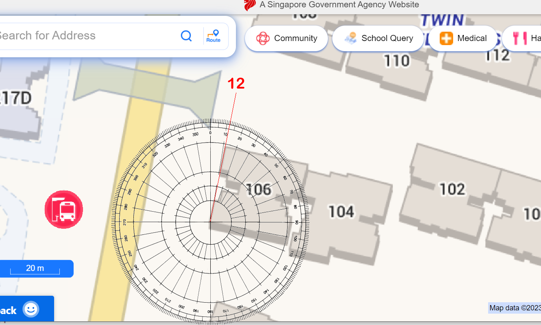Open the Medical category with orange cross
This screenshot has height=325, width=541.
463,39
